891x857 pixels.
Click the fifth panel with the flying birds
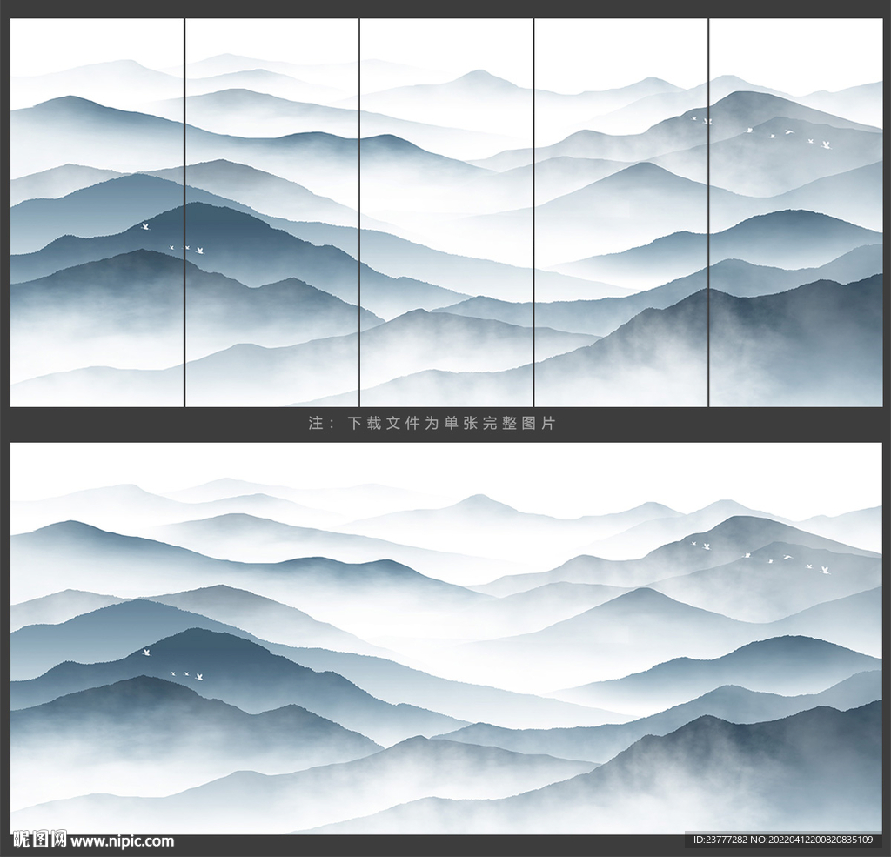coord(796,212)
